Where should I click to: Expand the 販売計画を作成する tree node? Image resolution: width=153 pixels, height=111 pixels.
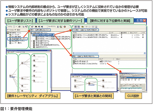31,41
